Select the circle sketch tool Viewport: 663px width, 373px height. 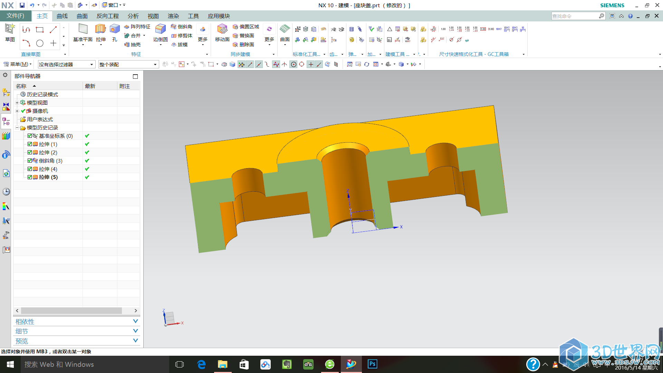pyautogui.click(x=40, y=43)
